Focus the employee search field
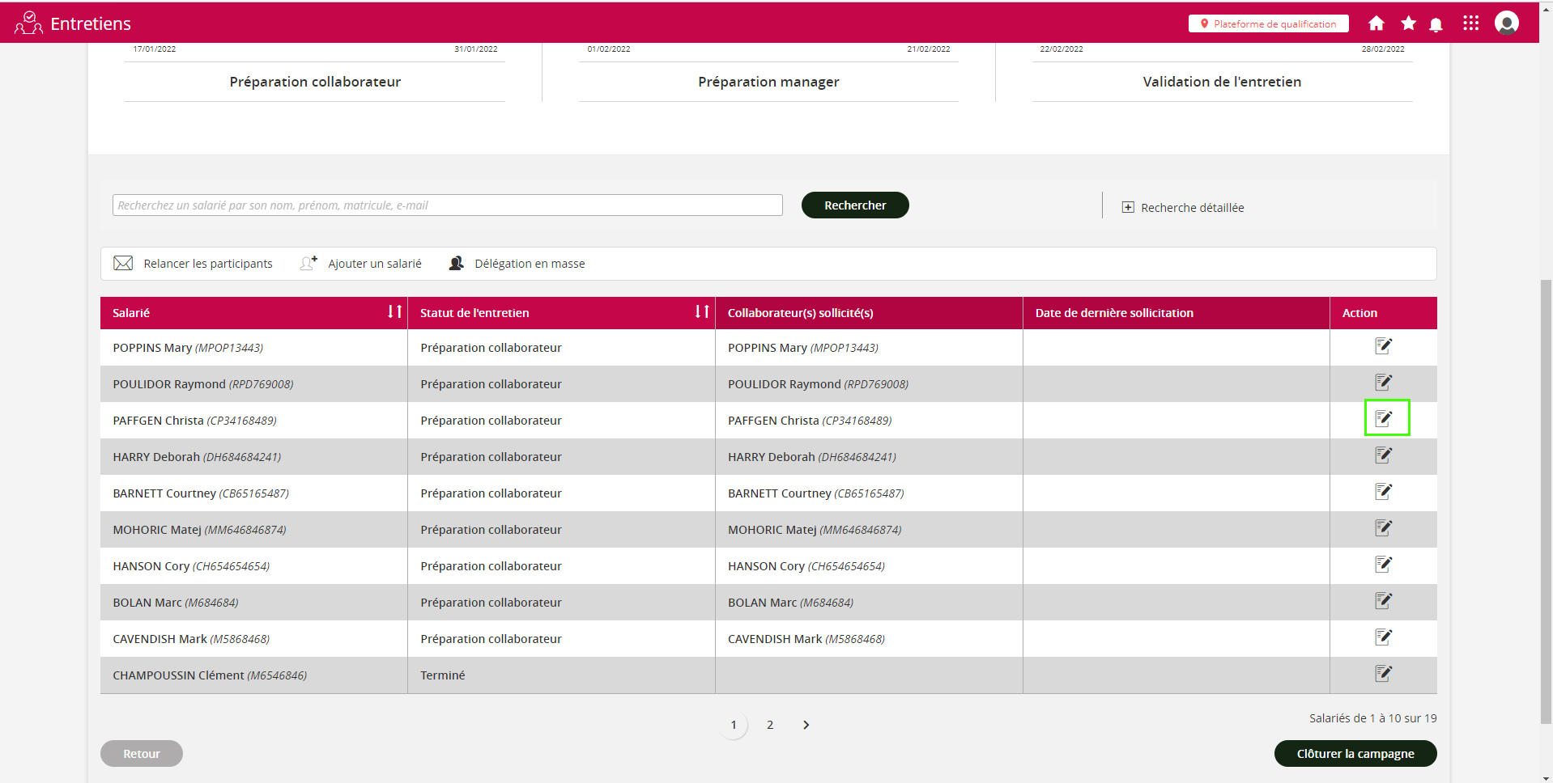Viewport: 1553px width, 783px height. [x=447, y=205]
